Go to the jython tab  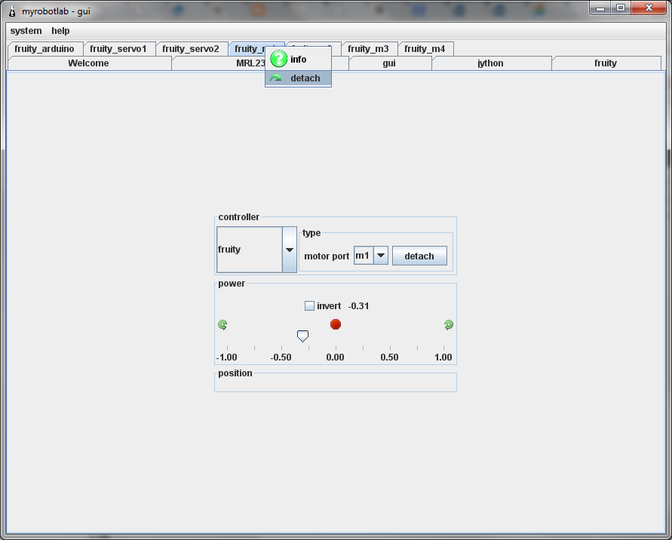click(490, 63)
